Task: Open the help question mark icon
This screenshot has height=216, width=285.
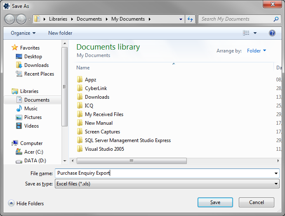Action: pyautogui.click(x=272, y=33)
